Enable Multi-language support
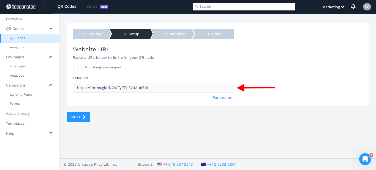376x170 pixels. tap(78, 68)
